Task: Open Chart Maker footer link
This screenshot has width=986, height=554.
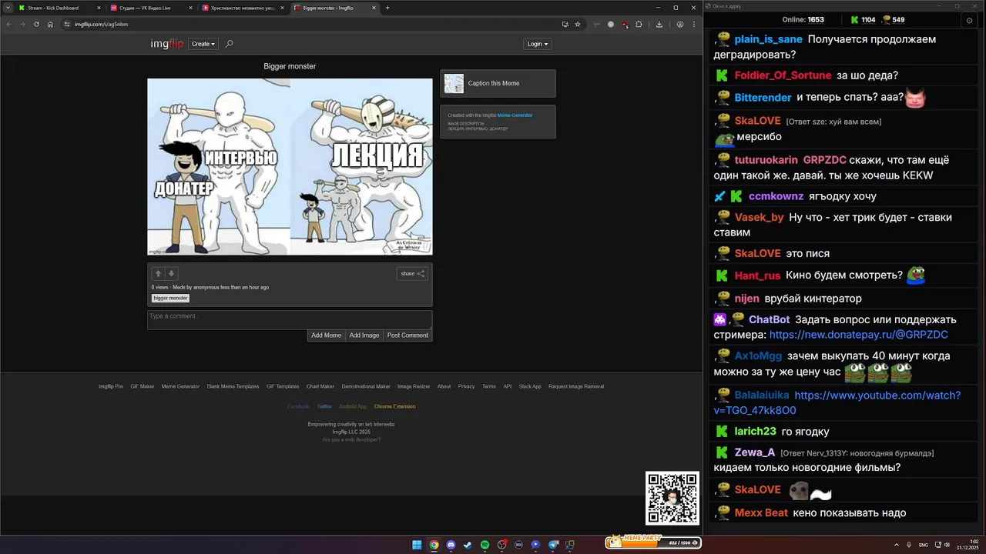Action: click(x=320, y=386)
